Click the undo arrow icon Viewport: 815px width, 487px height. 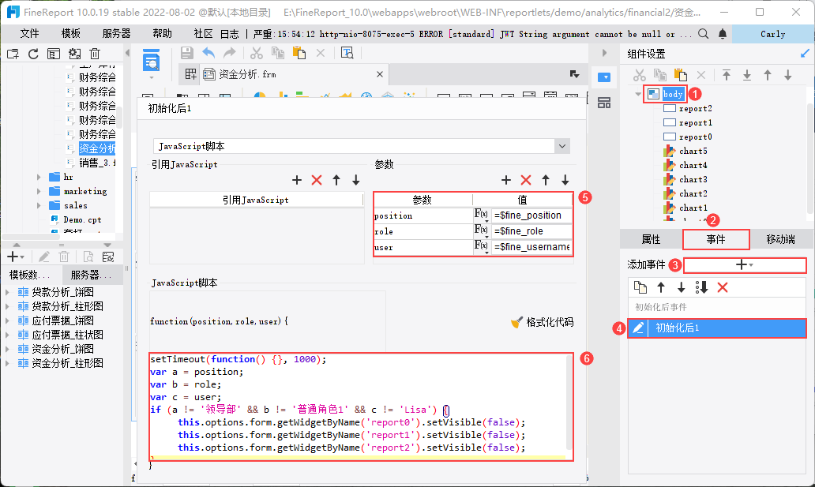click(208, 53)
